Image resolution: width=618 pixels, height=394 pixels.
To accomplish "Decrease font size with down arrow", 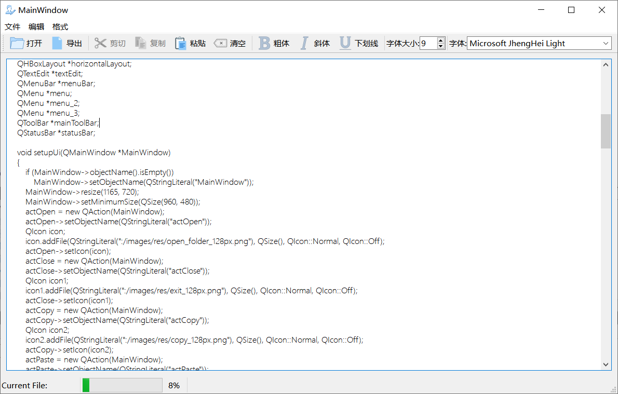I will click(x=441, y=47).
